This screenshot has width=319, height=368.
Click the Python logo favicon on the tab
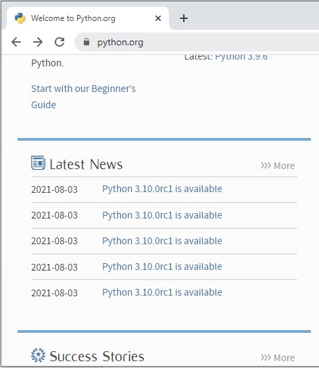(x=20, y=18)
